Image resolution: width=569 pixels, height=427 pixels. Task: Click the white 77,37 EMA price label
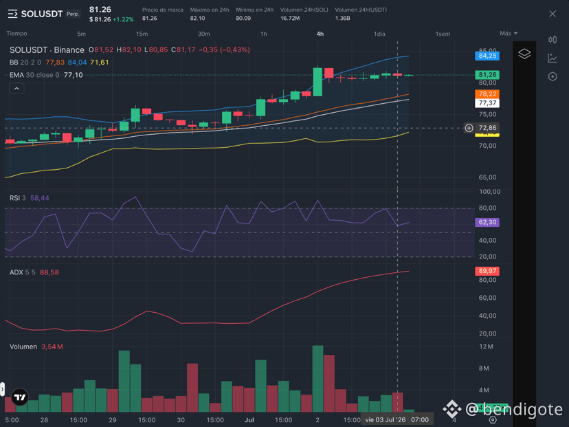click(487, 103)
